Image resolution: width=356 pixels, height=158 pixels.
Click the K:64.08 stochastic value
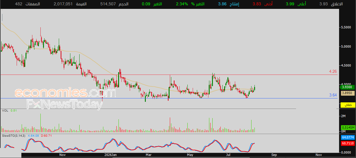(33, 136)
